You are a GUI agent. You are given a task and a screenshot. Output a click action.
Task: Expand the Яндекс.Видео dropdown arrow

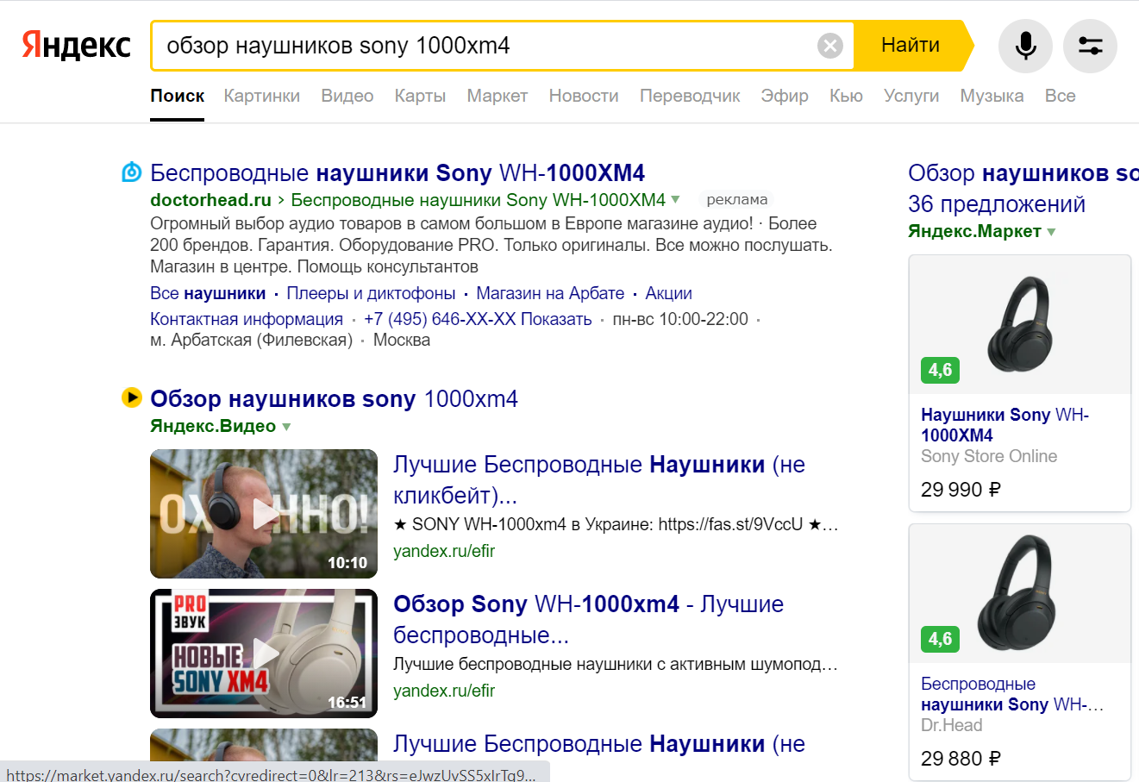click(x=286, y=426)
